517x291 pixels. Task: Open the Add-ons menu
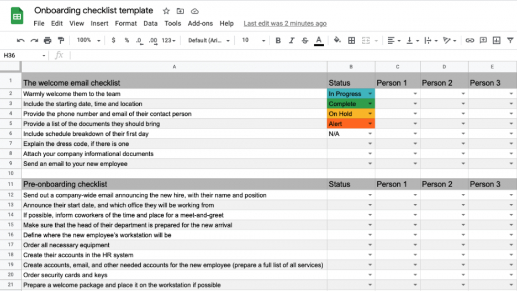pyautogui.click(x=200, y=23)
